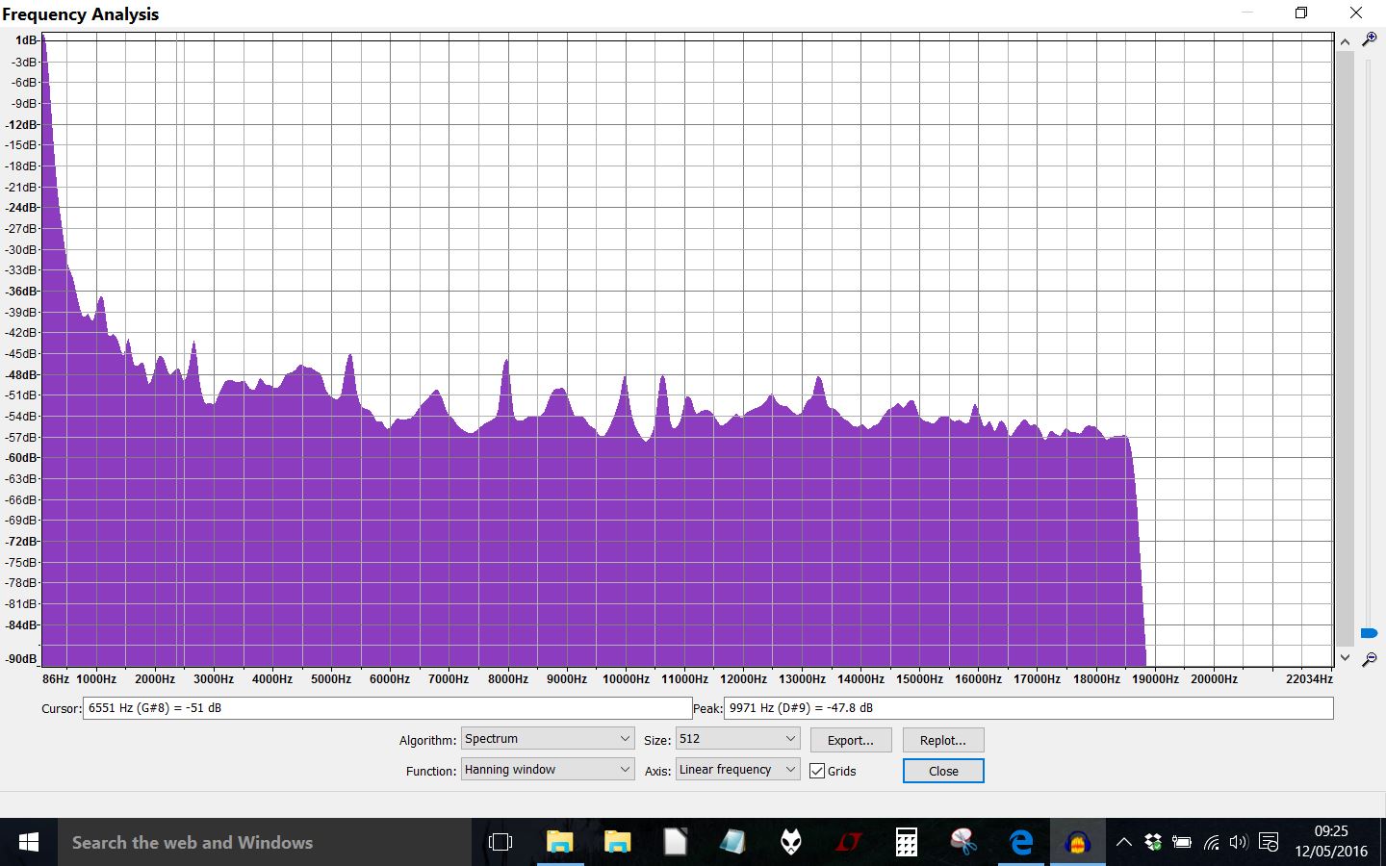The width and height of the screenshot is (1386, 866).
Task: Click the 86Hz label on frequency axis
Action: pyautogui.click(x=56, y=679)
